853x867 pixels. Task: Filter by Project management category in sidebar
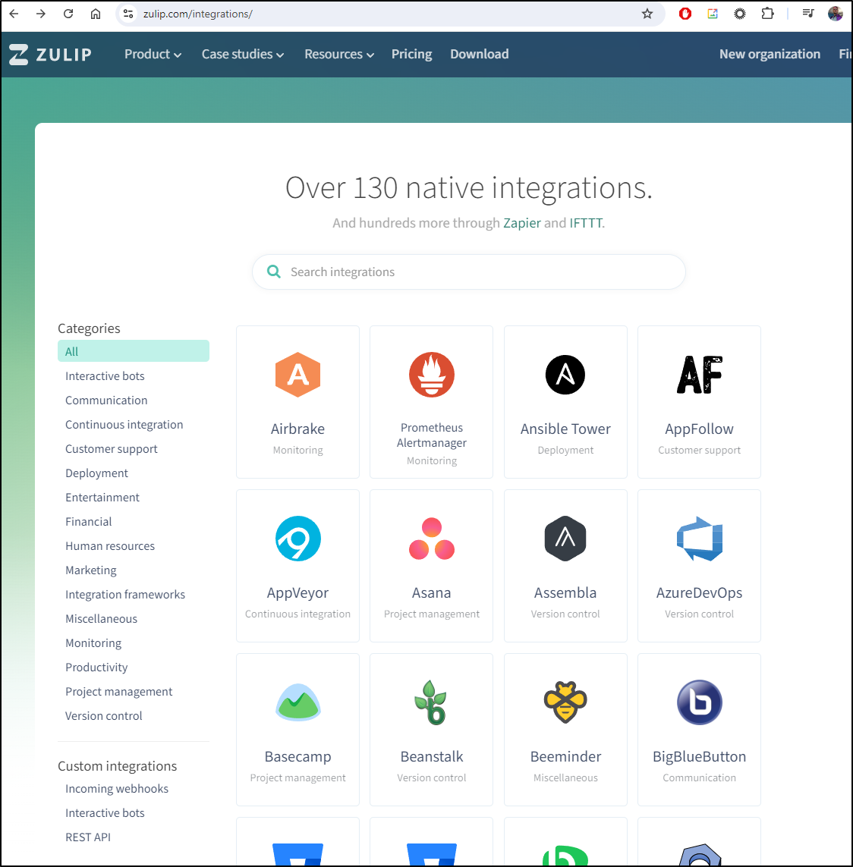(119, 692)
